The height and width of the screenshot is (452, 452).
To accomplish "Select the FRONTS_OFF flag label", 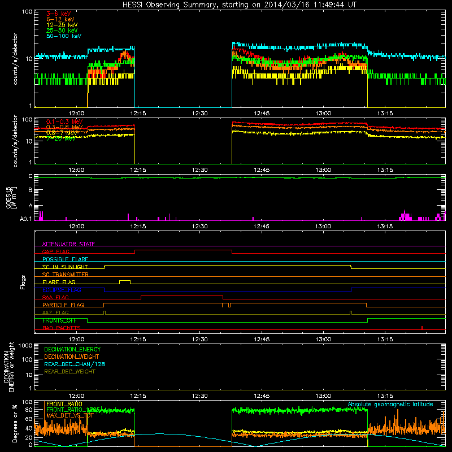I will point(59,320).
